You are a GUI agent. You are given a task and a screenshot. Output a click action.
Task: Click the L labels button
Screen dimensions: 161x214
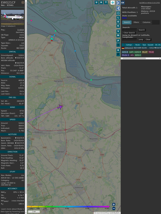click(x=118, y=18)
